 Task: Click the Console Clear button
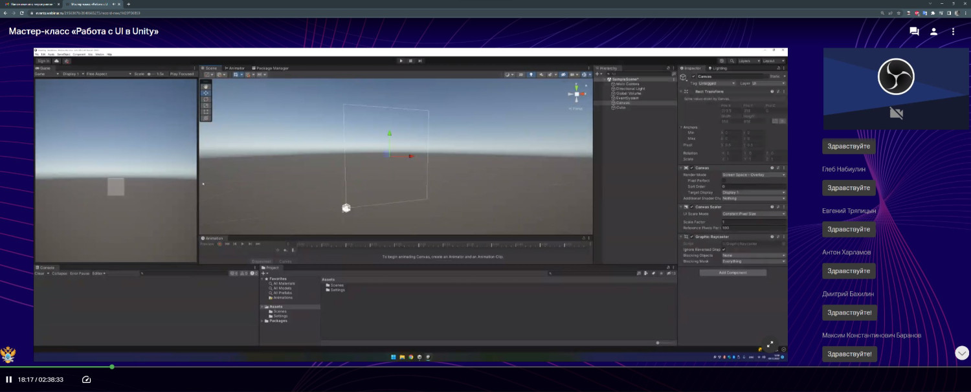tap(41, 274)
